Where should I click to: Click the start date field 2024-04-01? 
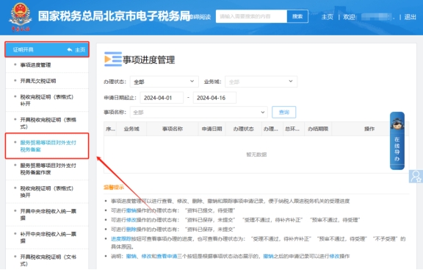pos(162,98)
